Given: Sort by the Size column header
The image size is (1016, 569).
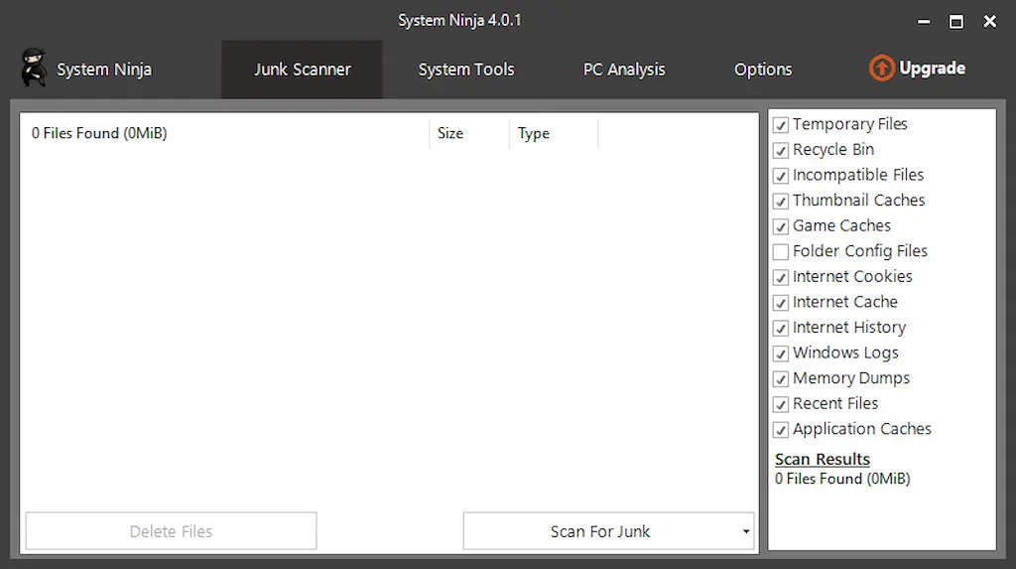Looking at the screenshot, I should click(x=469, y=133).
